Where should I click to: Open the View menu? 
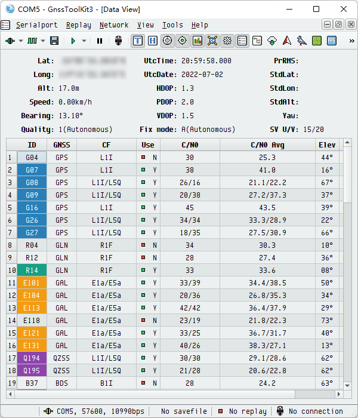(x=146, y=25)
